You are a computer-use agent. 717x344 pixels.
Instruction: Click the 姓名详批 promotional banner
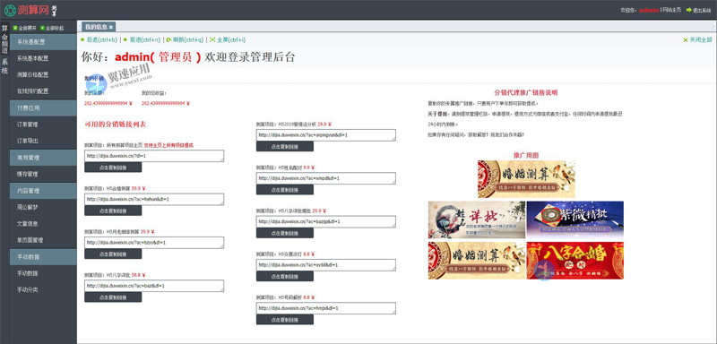pos(477,219)
